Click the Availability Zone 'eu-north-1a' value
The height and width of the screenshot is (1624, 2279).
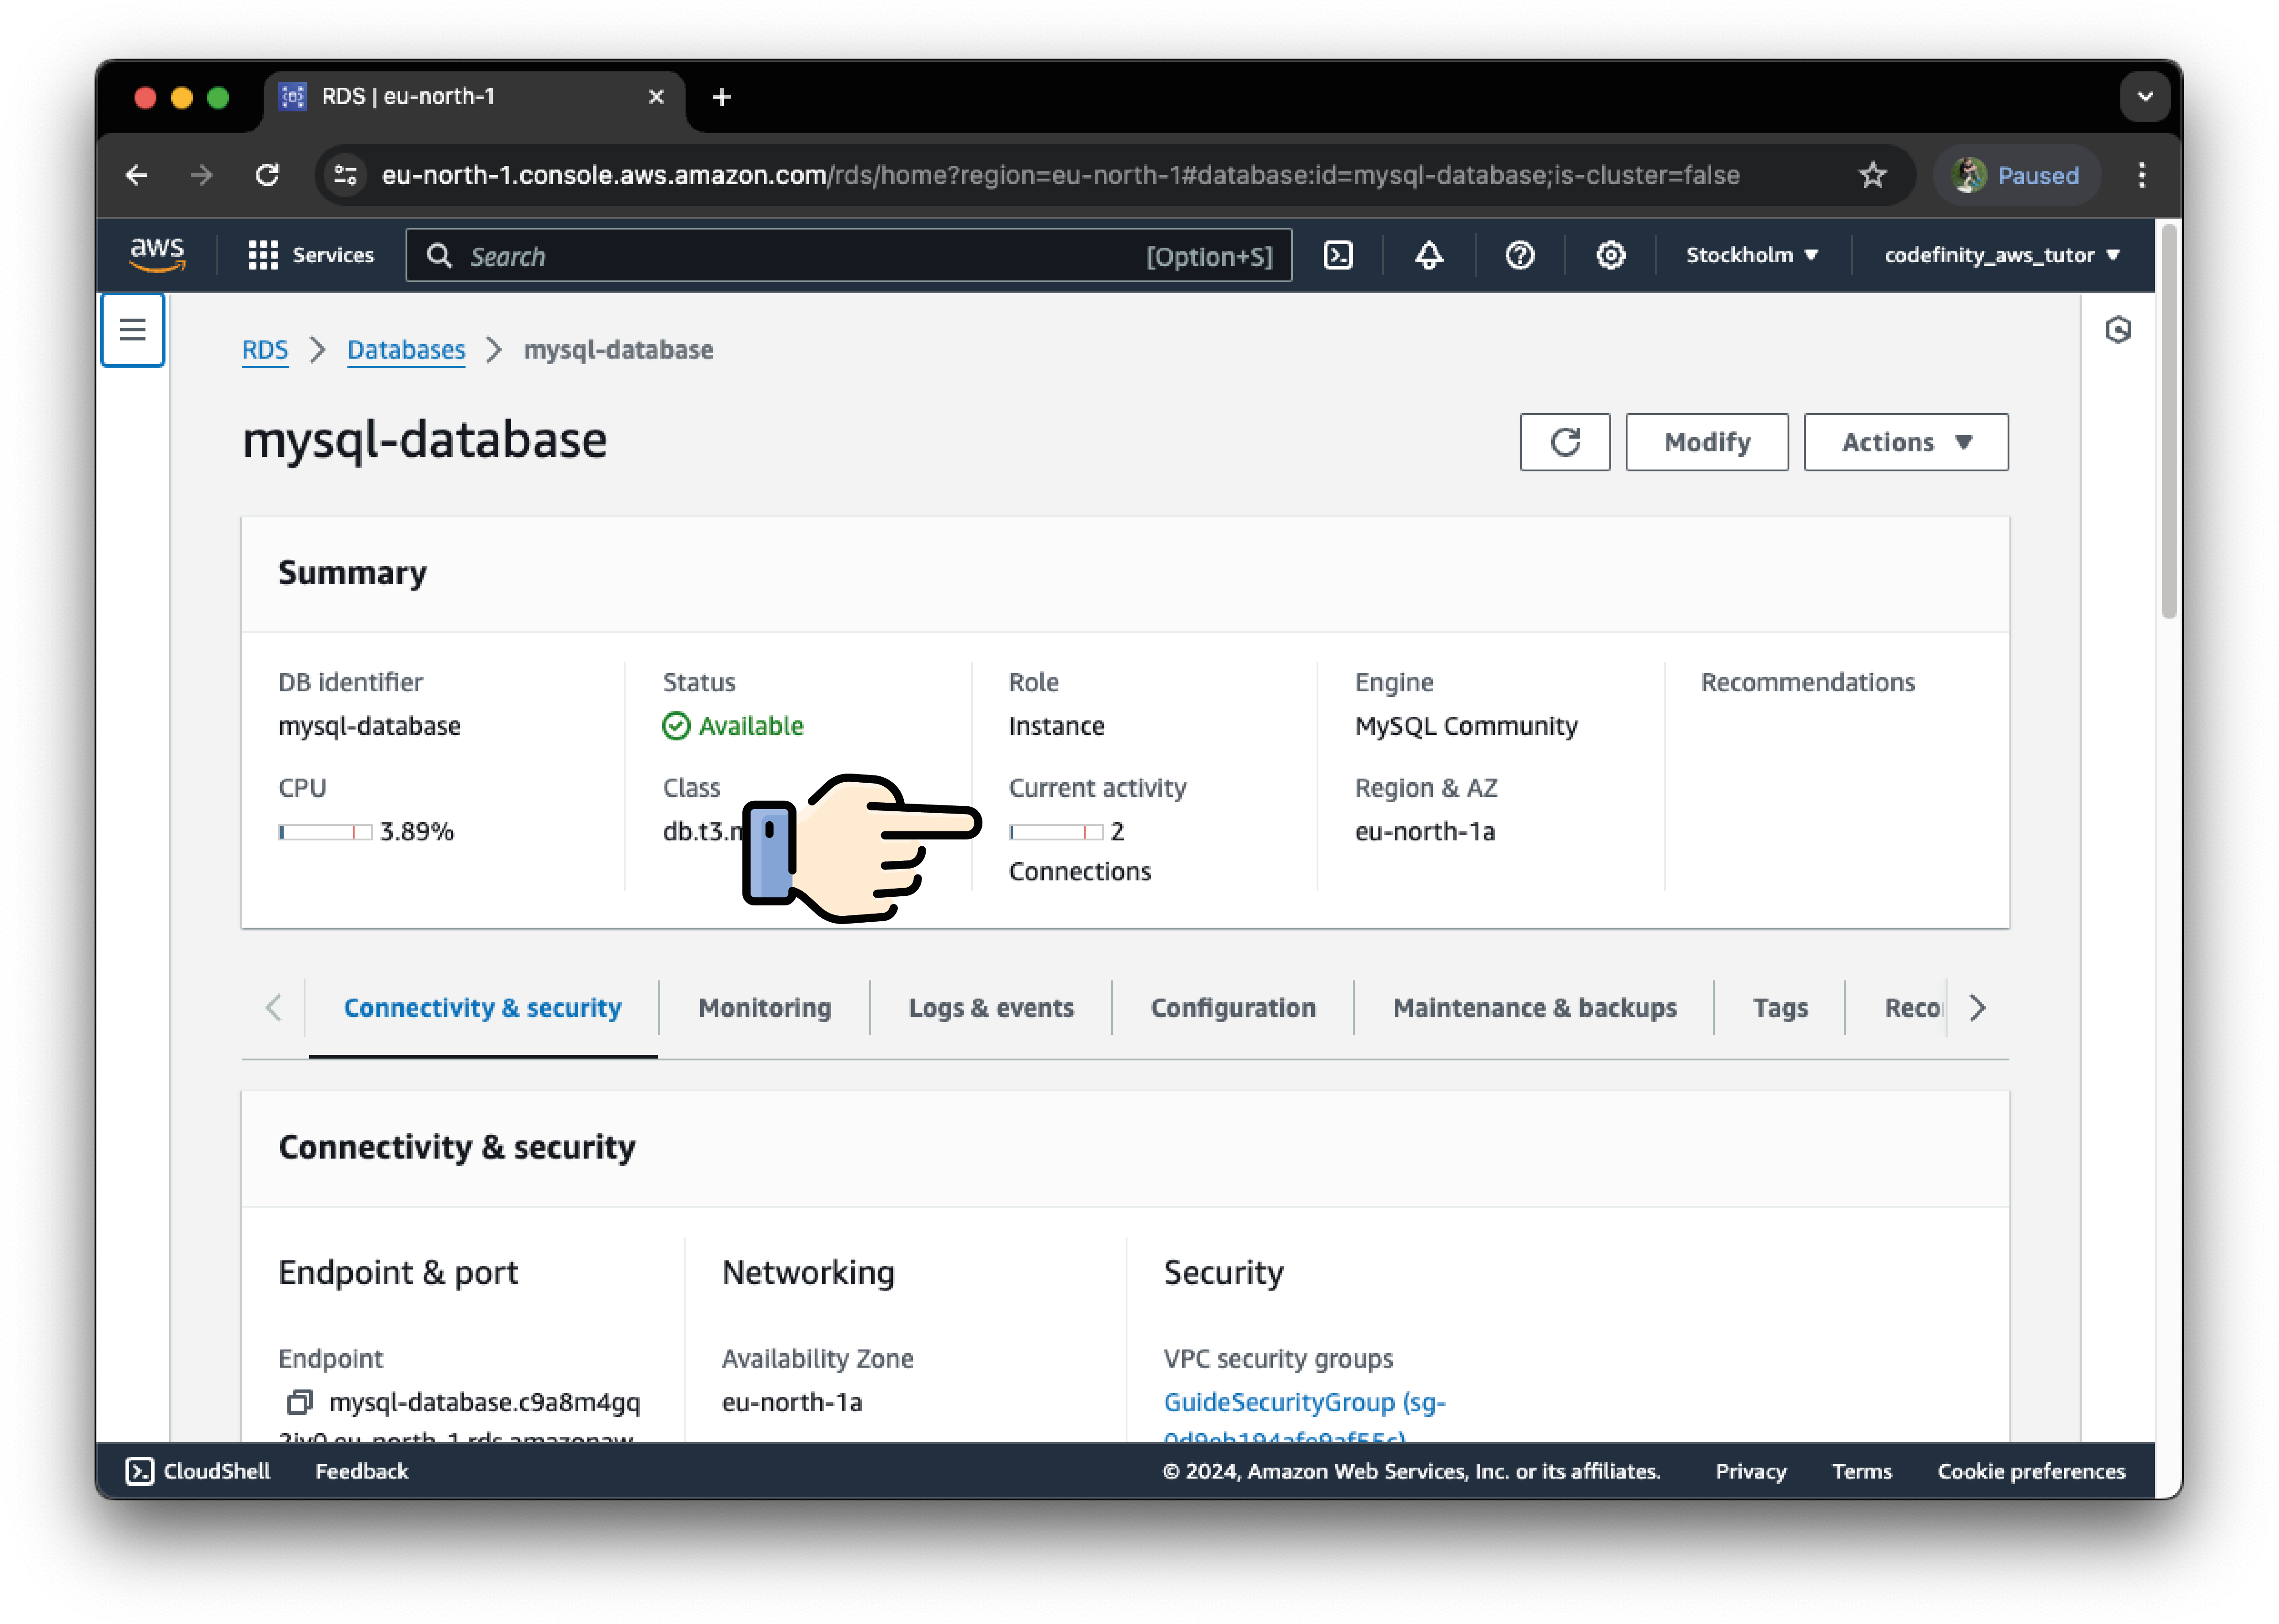pos(791,1402)
